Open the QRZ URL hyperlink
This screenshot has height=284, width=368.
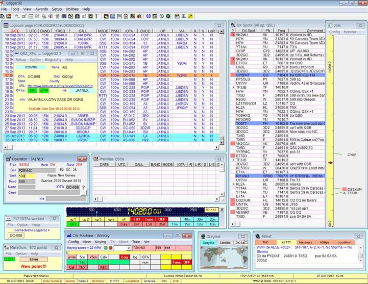click(60, 86)
